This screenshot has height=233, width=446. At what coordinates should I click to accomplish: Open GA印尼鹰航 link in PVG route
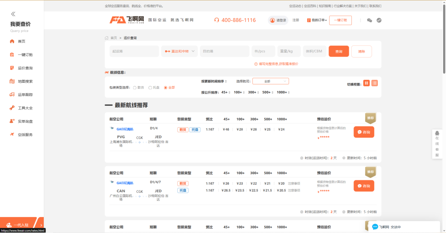click(x=125, y=129)
